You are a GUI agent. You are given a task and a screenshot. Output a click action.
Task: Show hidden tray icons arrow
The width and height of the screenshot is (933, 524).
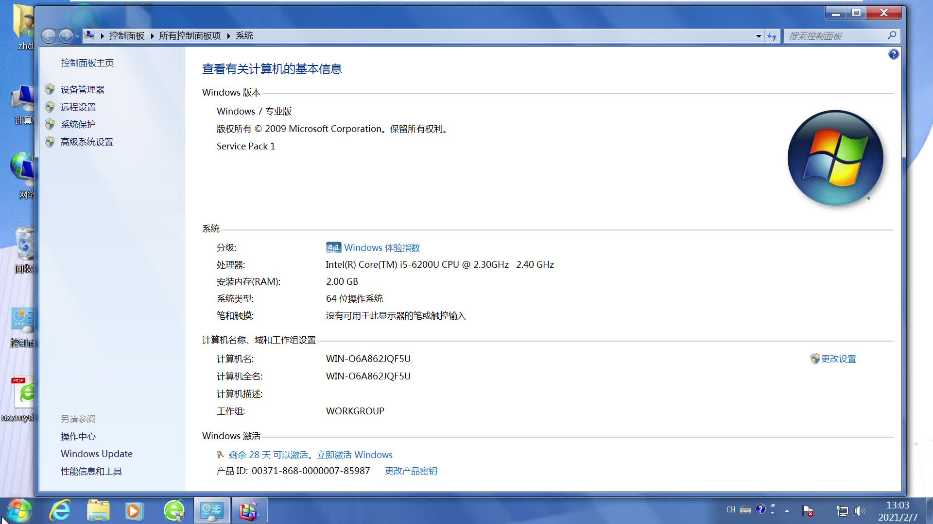(787, 511)
